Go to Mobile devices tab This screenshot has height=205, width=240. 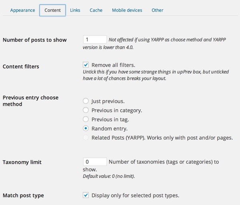click(127, 10)
